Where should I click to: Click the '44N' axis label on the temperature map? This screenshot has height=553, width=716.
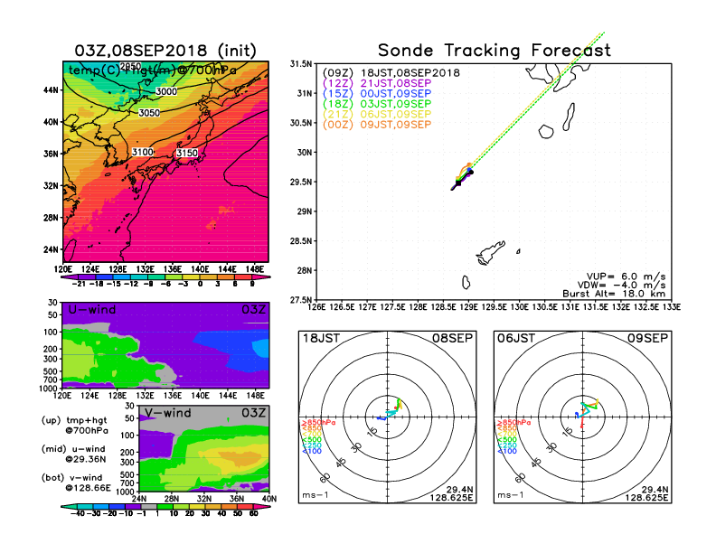(x=51, y=89)
